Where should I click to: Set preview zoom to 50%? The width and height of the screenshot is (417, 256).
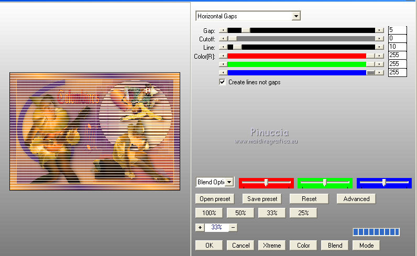coord(240,213)
